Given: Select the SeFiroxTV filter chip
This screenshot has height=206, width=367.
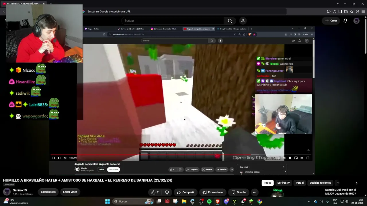Looking at the screenshot, I should click(x=284, y=183).
